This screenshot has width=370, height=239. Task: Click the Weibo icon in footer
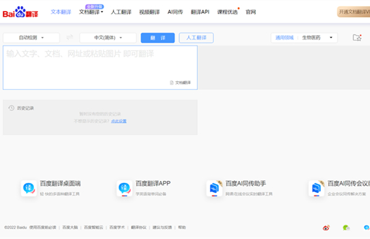pos(326,228)
